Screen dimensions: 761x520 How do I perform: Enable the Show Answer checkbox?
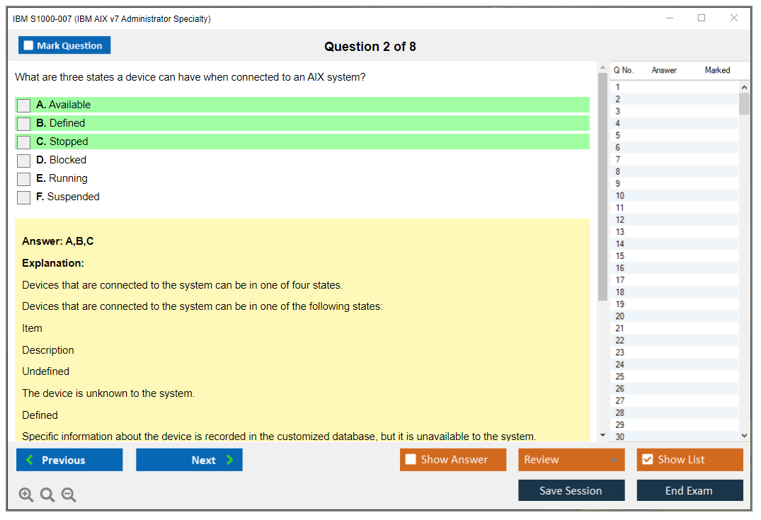411,460
